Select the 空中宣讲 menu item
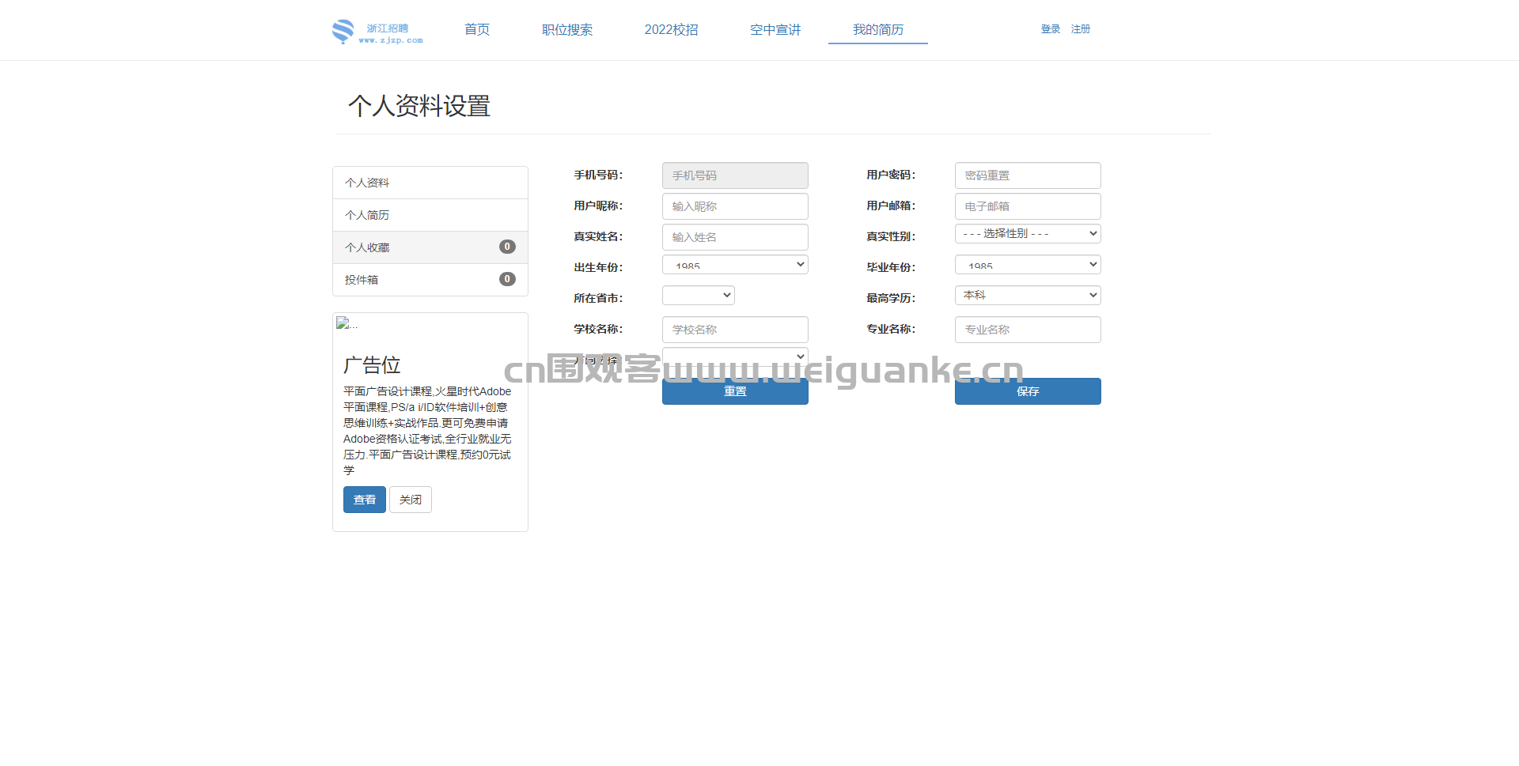 tap(775, 29)
